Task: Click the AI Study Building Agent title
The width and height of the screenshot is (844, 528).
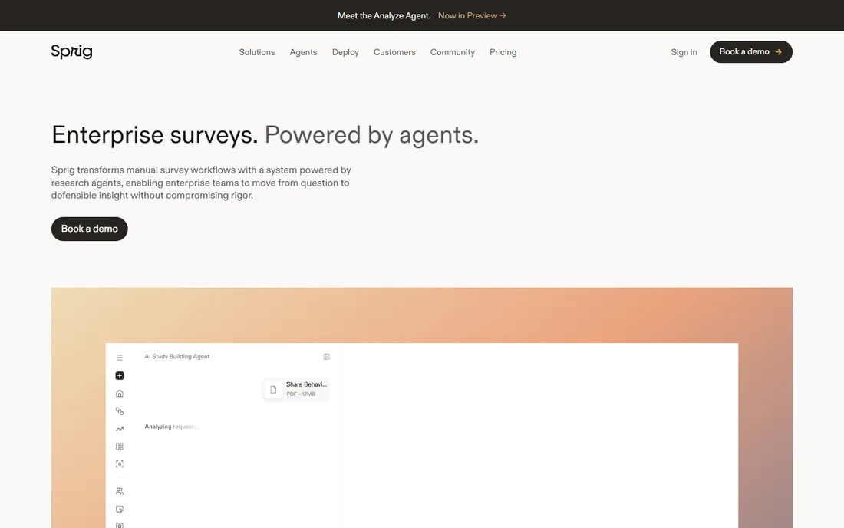Action: click(177, 356)
